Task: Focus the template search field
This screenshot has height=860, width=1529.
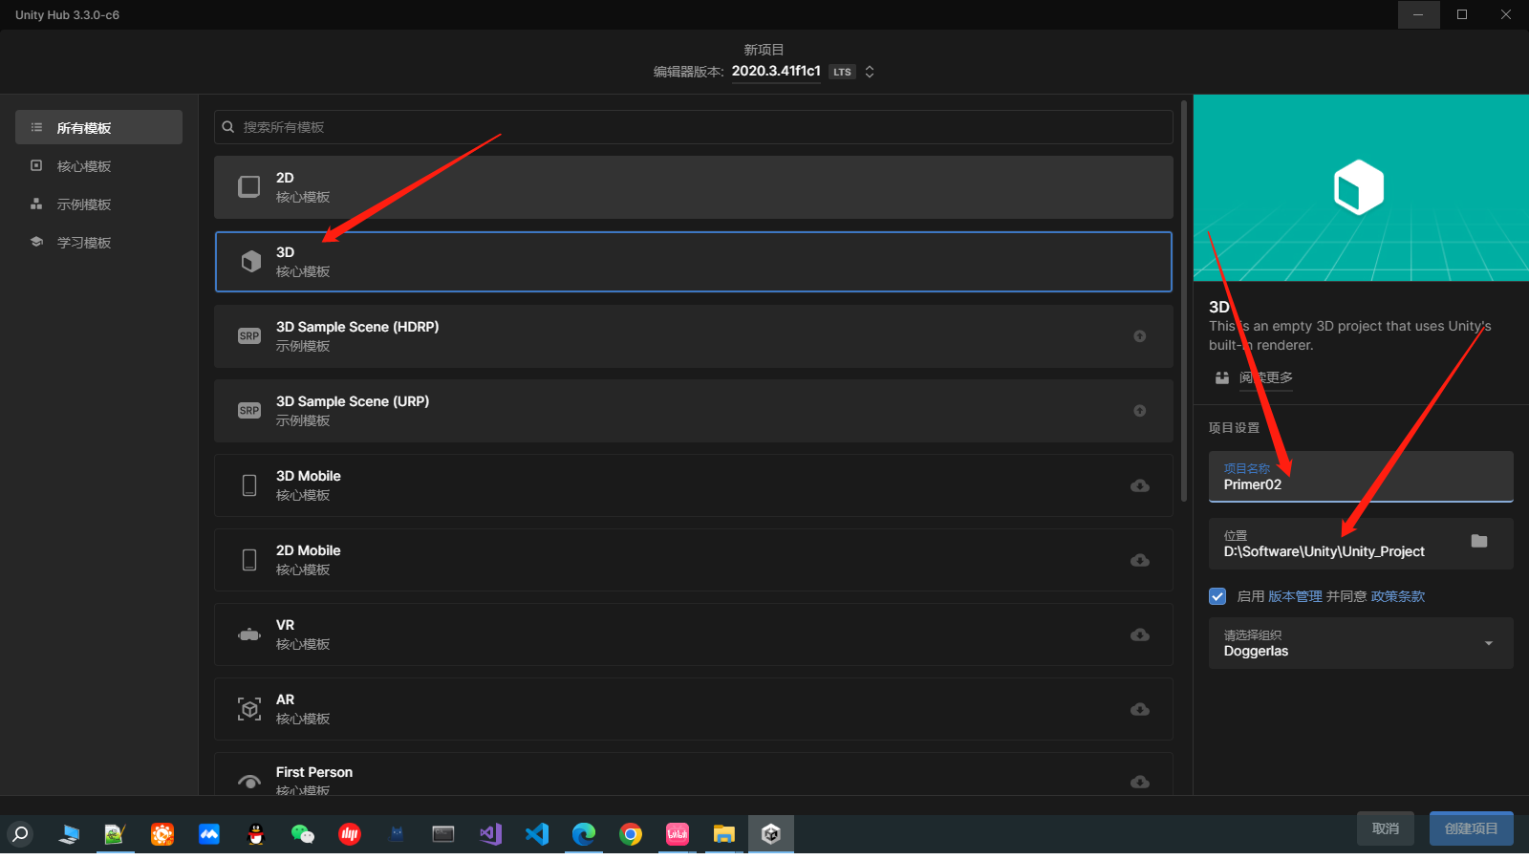Action: tap(694, 127)
